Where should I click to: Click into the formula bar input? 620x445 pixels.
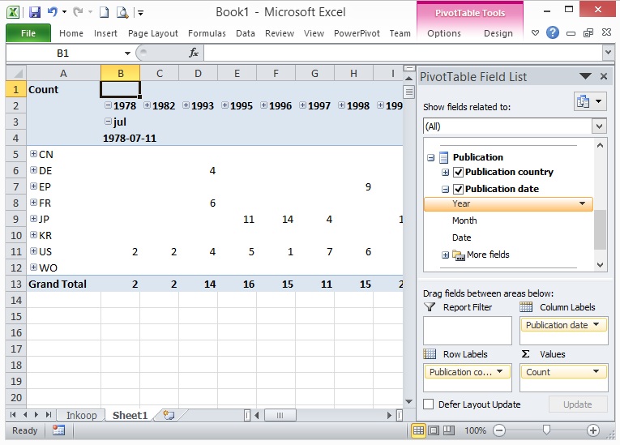coord(403,53)
